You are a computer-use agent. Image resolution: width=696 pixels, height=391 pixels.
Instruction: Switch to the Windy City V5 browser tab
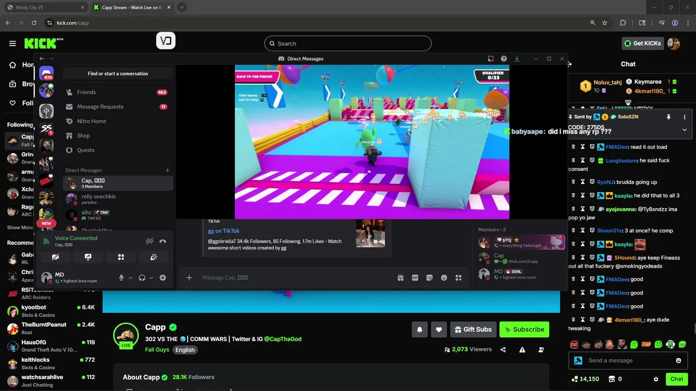pyautogui.click(x=45, y=8)
